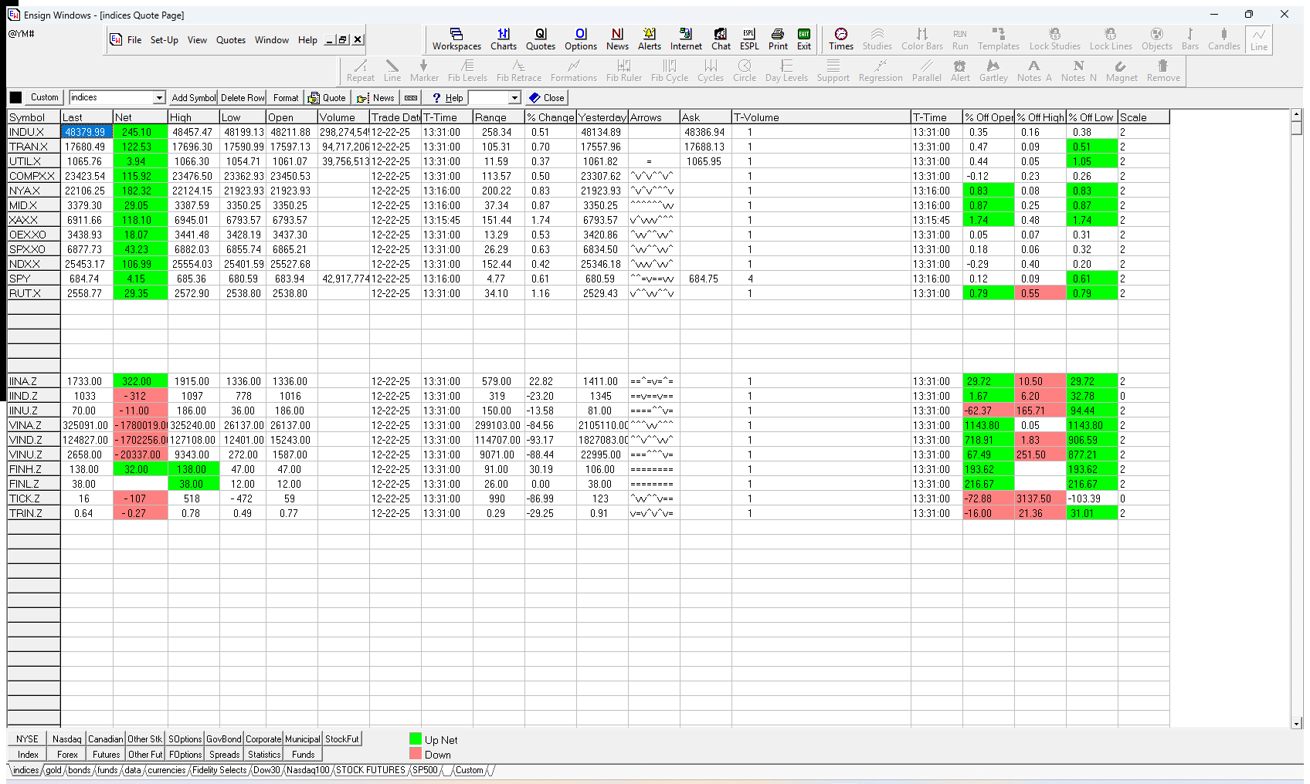Switch to the STOCK FUTURES tab
The image size is (1310, 784).
point(370,770)
